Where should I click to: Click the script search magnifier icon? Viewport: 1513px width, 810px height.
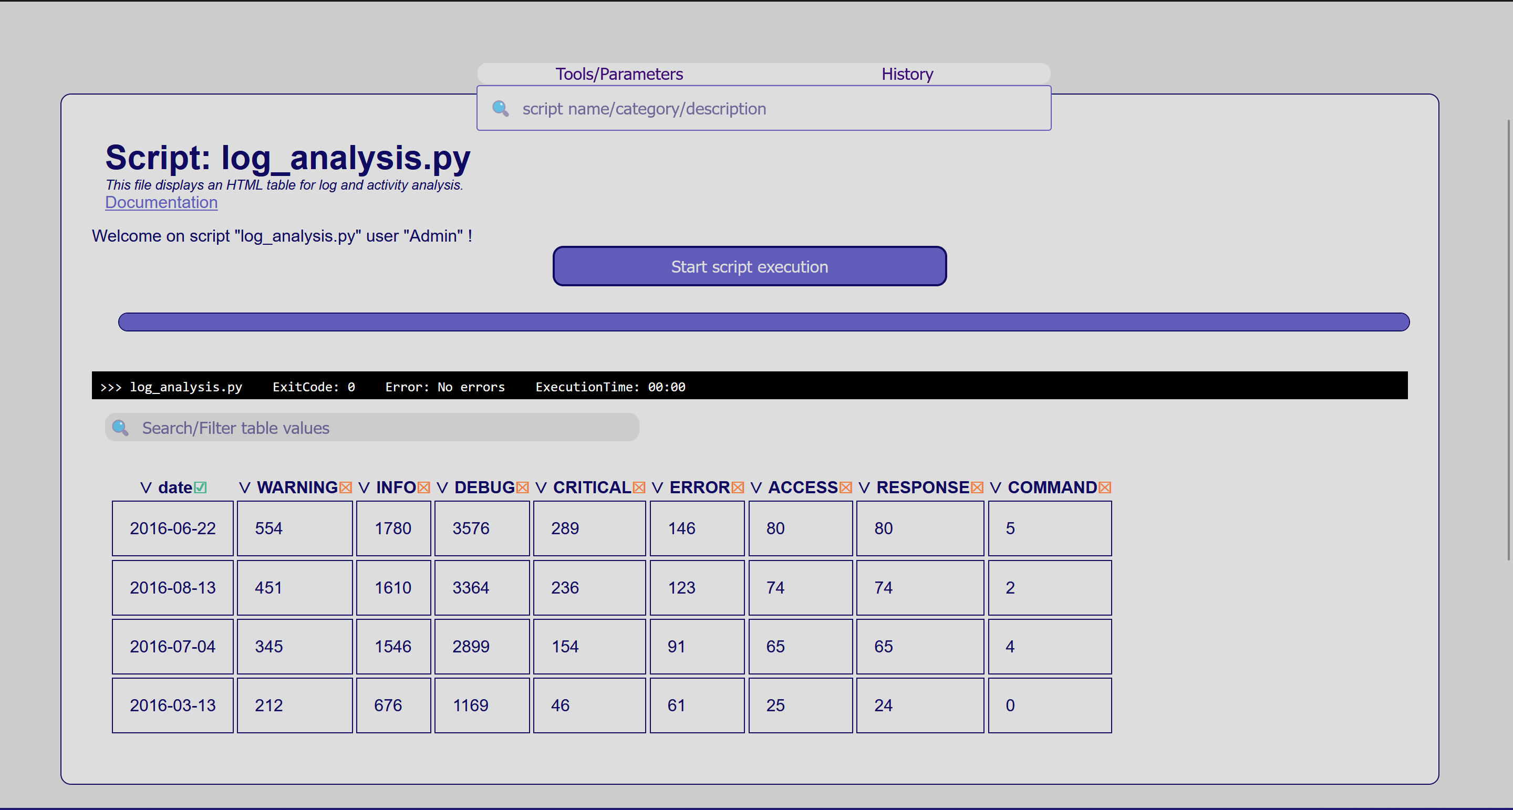[501, 108]
